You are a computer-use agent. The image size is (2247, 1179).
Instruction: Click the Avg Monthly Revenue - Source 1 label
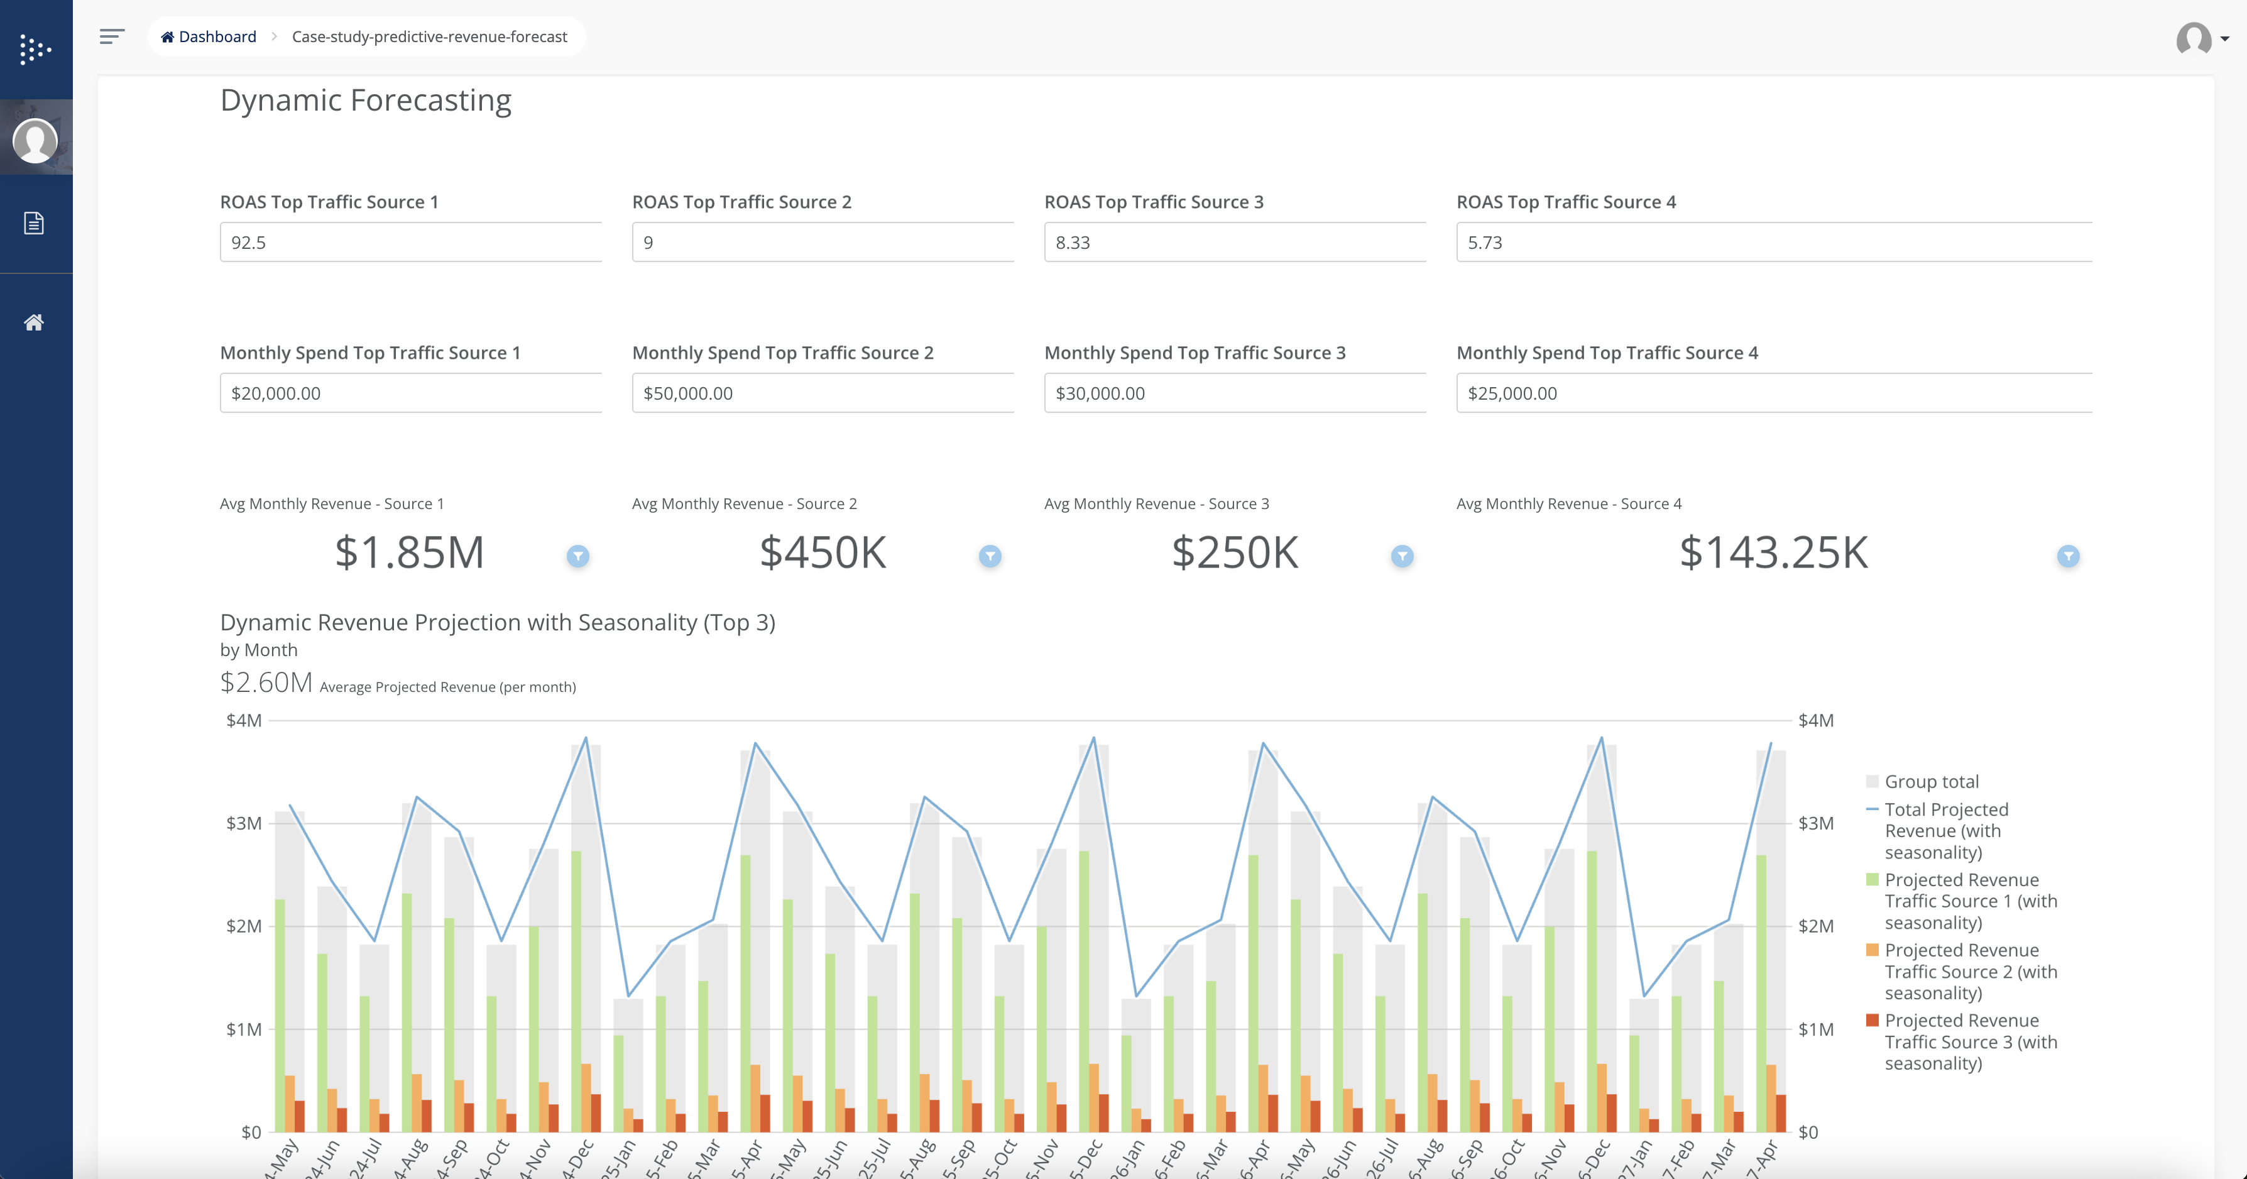(332, 503)
